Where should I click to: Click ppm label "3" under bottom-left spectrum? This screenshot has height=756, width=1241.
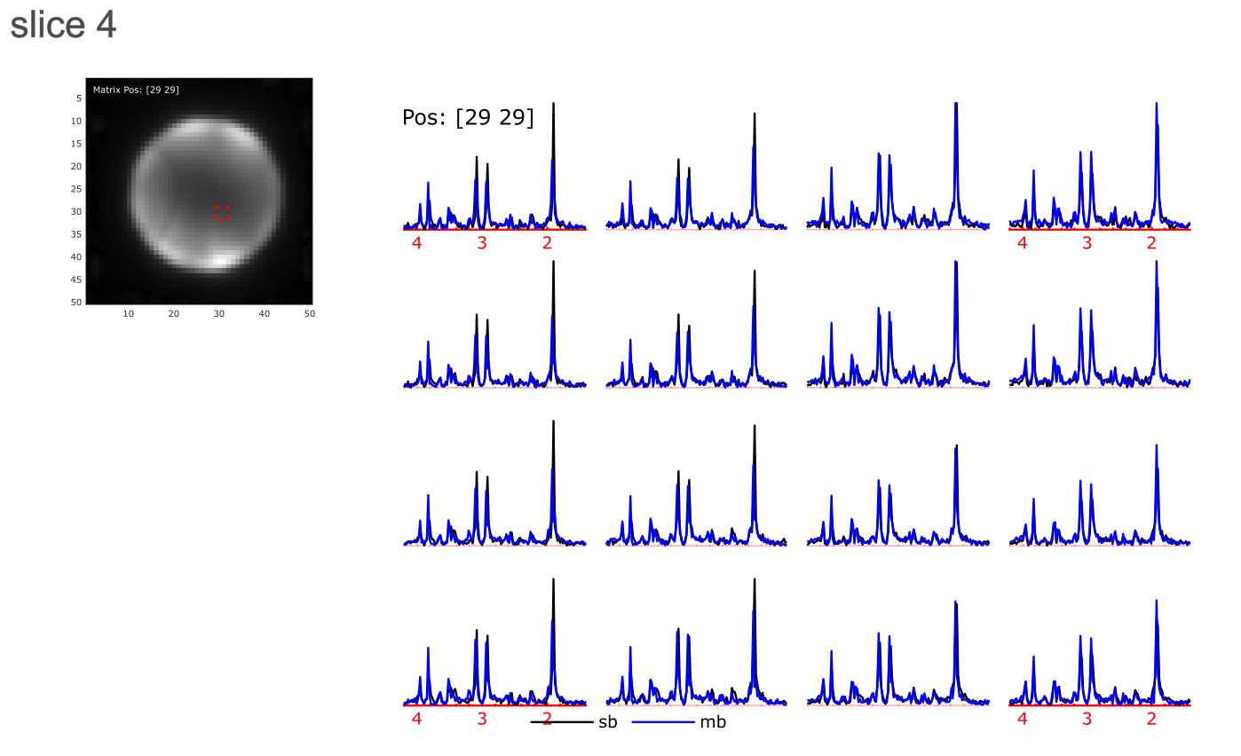[482, 719]
